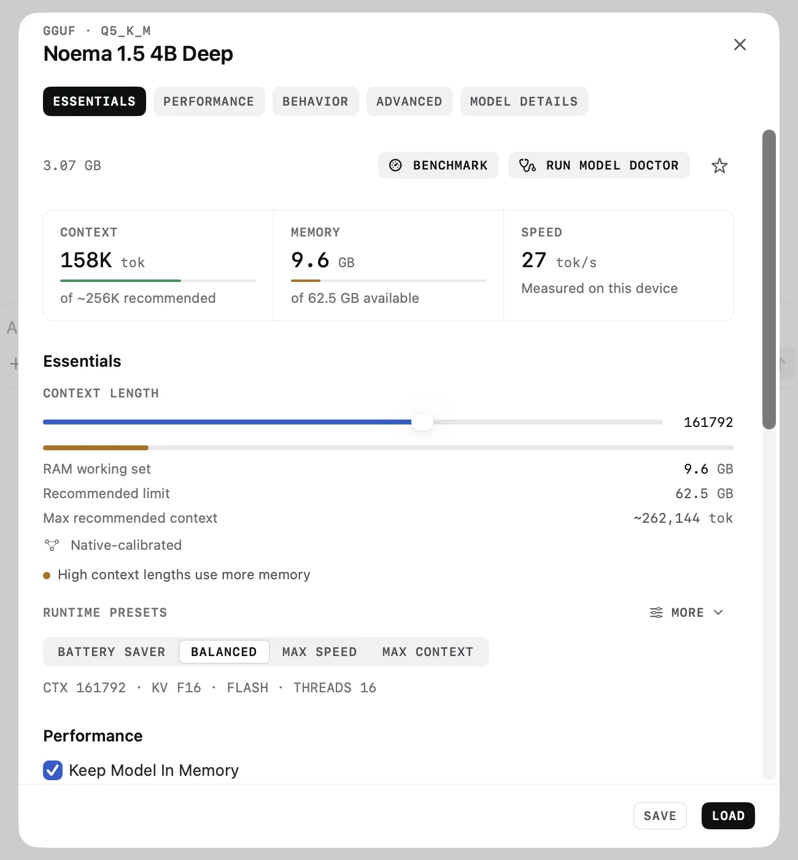Click Run Model Doctor button
798x860 pixels.
(599, 165)
